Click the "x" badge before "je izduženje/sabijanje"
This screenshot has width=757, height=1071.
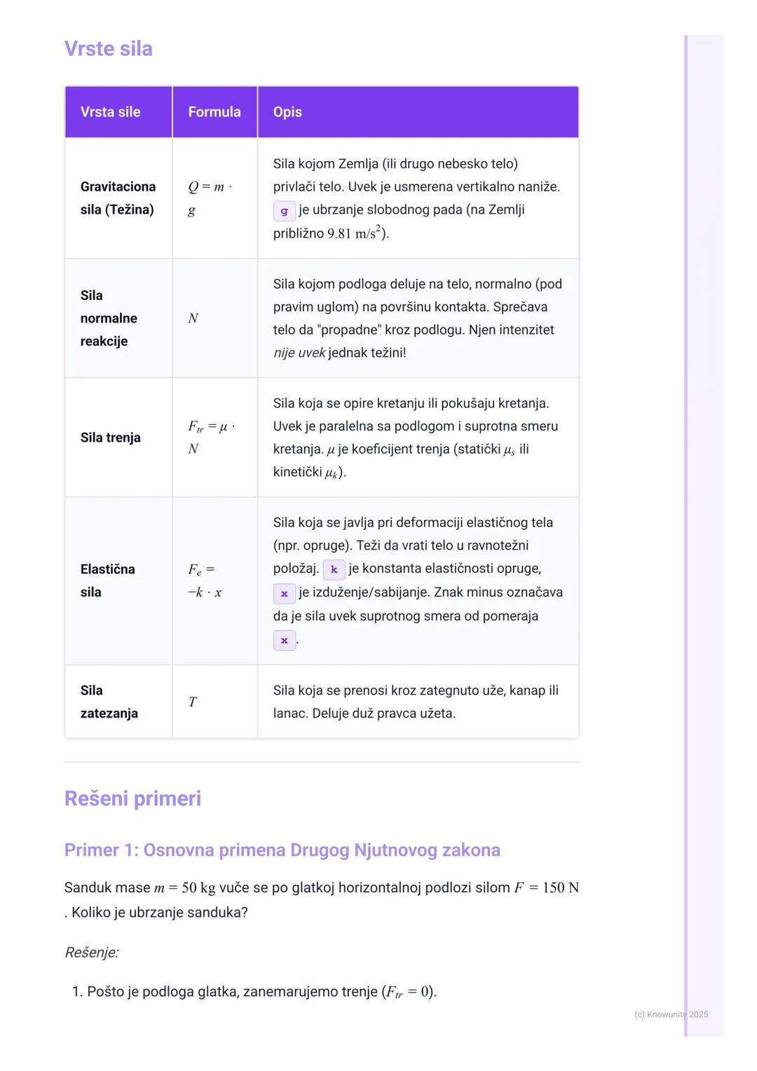pos(284,593)
